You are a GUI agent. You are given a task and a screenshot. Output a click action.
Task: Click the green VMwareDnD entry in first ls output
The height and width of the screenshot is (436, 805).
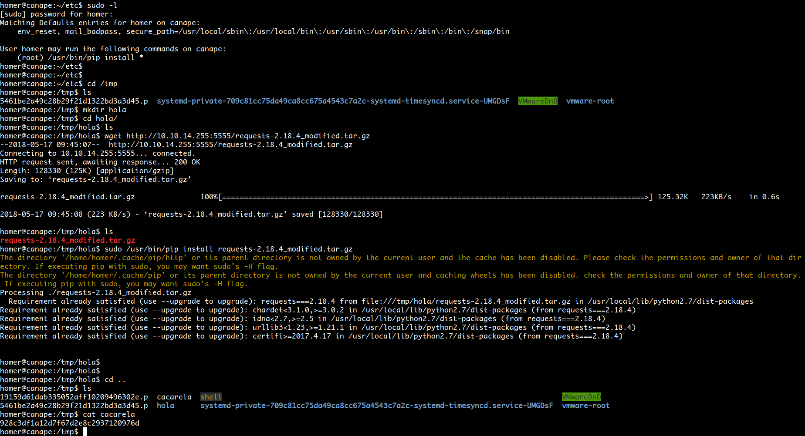pos(538,101)
